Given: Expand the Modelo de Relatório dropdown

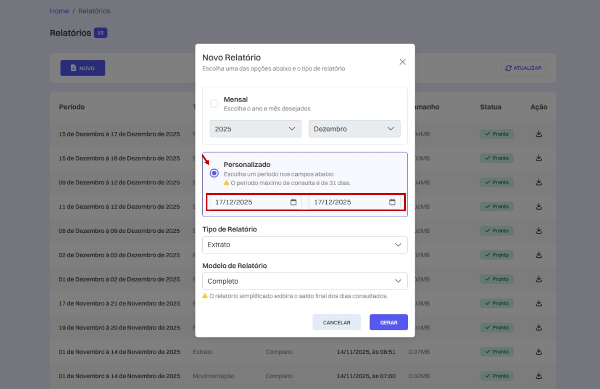Looking at the screenshot, I should click(305, 281).
